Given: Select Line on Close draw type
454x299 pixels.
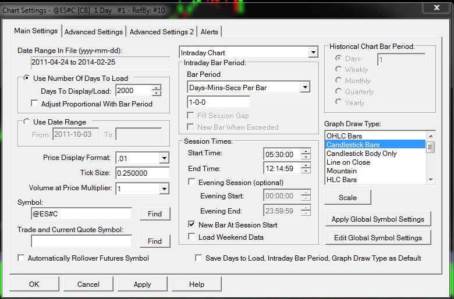Looking at the screenshot, I should (x=375, y=162).
